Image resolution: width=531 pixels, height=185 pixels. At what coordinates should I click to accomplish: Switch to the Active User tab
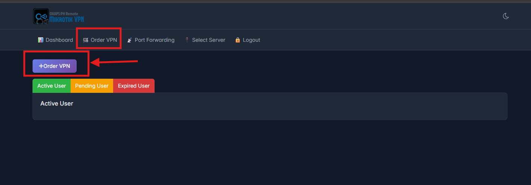point(52,86)
